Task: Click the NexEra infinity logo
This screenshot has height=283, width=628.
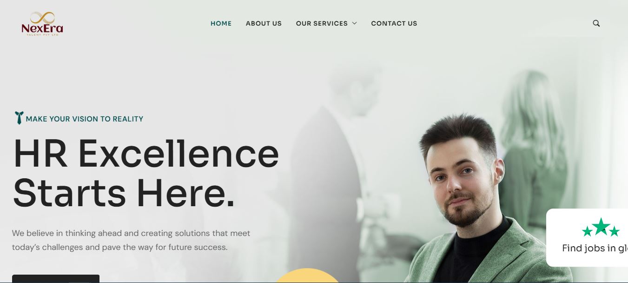Action: coord(42,24)
